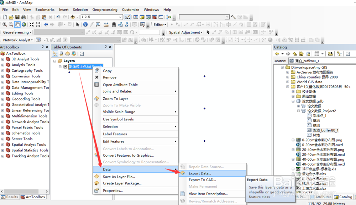Click the Go To XY icon
The width and height of the screenshot is (356, 205).
click(x=127, y=25)
